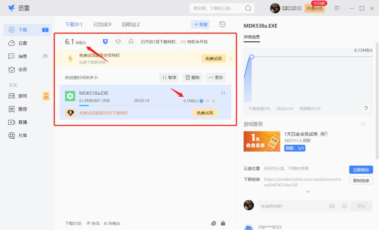This screenshot has width=379, height=230.
Task: Click the download link URL text
Action: coord(302,182)
